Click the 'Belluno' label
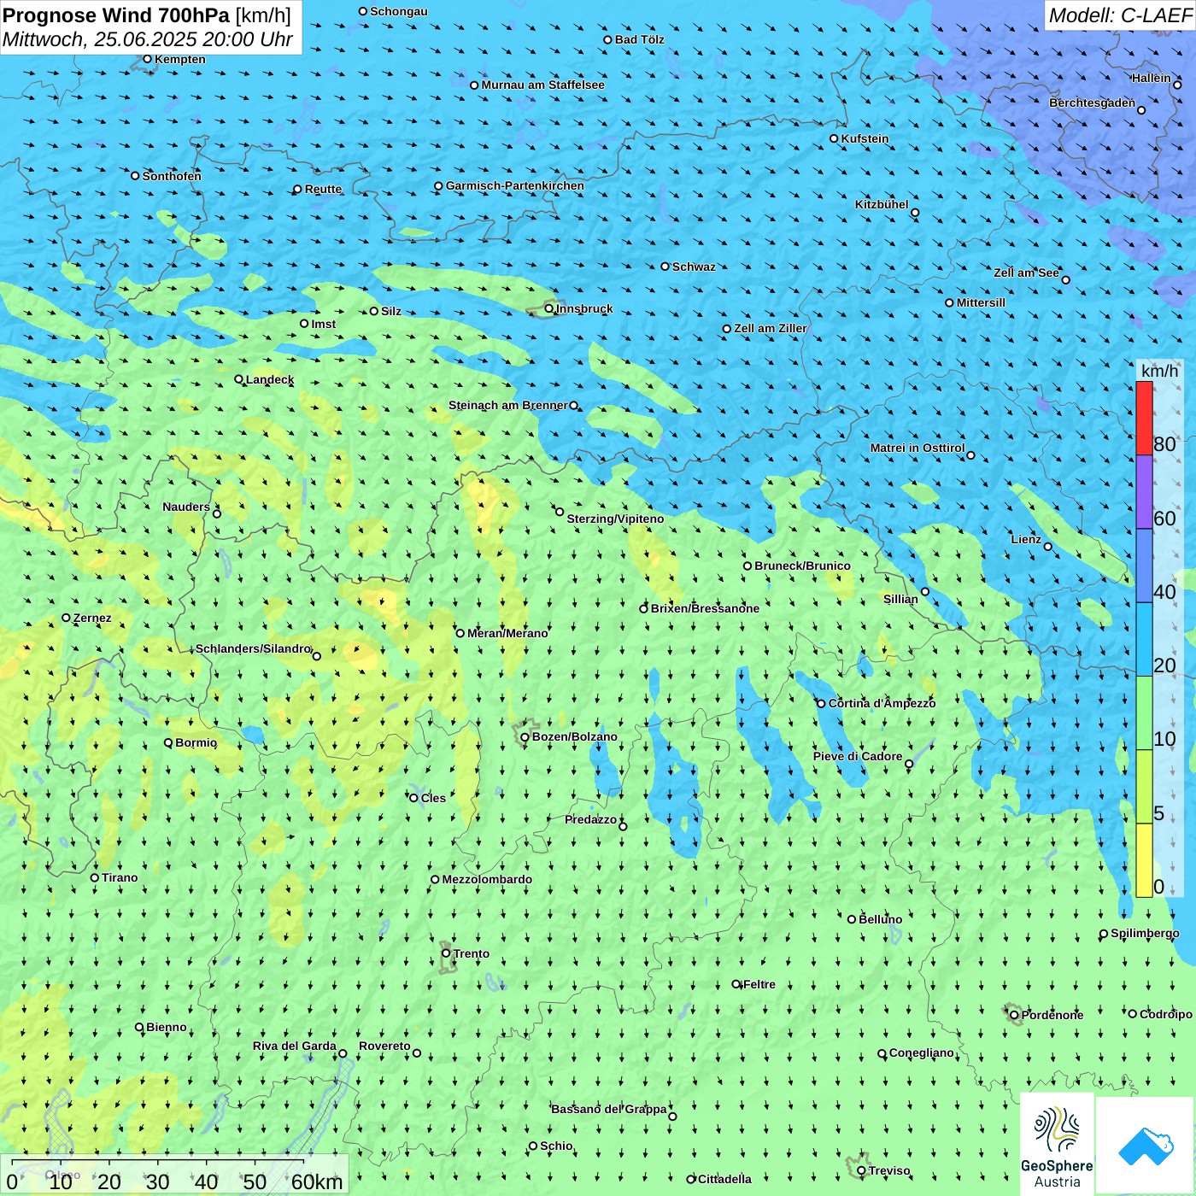Viewport: 1196px width, 1196px height. click(880, 919)
